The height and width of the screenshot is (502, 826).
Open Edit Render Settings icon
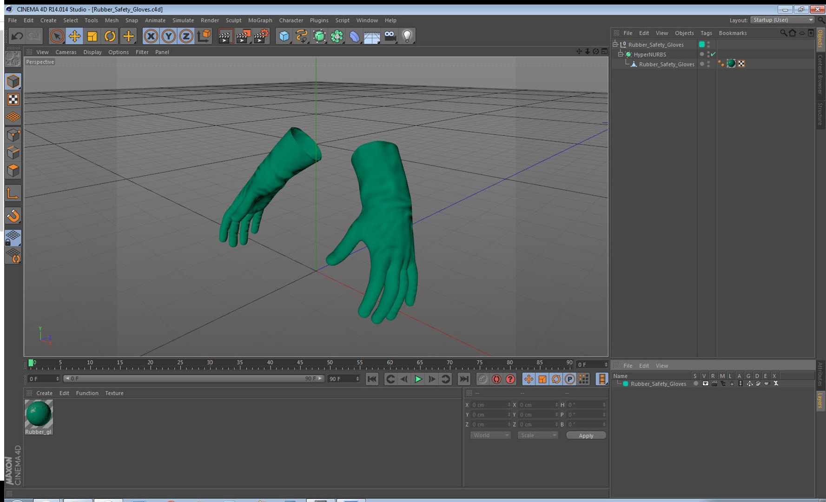[261, 36]
